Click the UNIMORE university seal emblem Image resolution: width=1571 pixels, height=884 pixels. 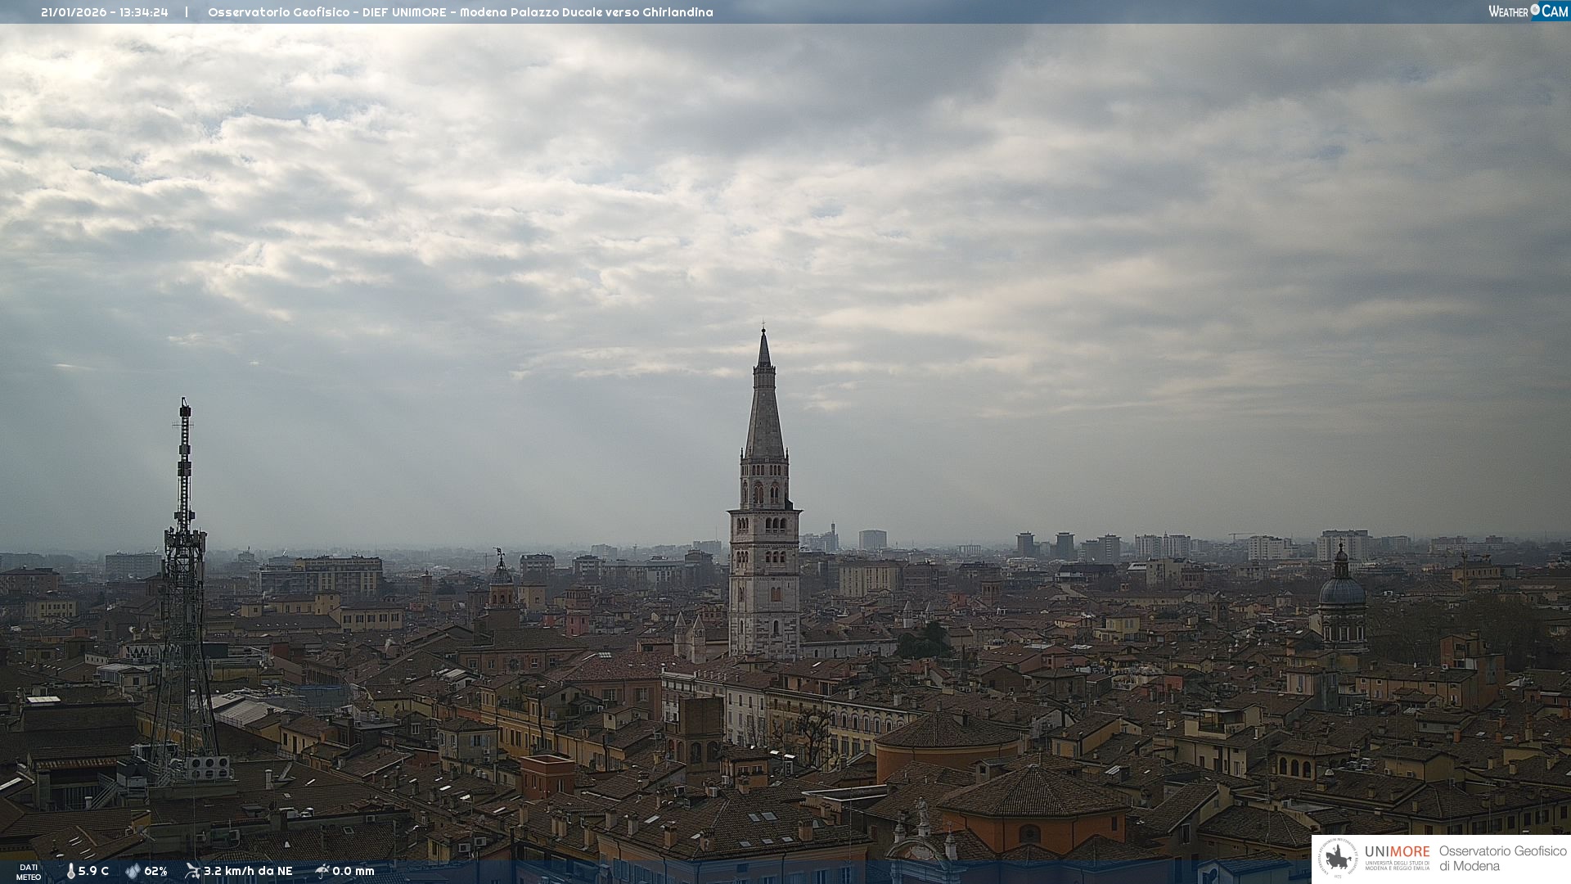pos(1338,859)
